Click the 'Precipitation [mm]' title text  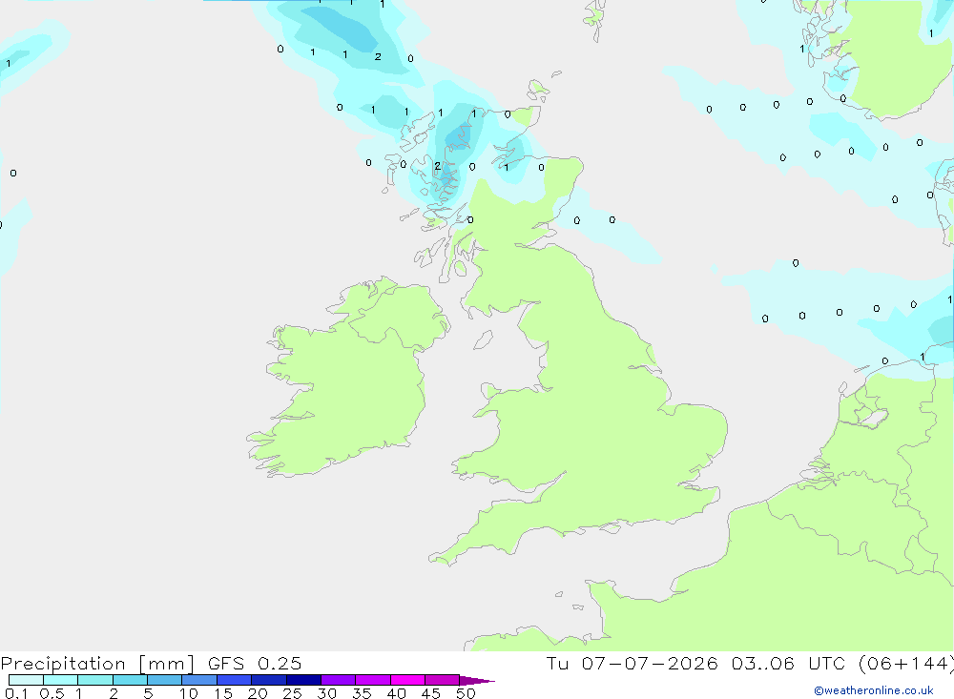coord(97,664)
